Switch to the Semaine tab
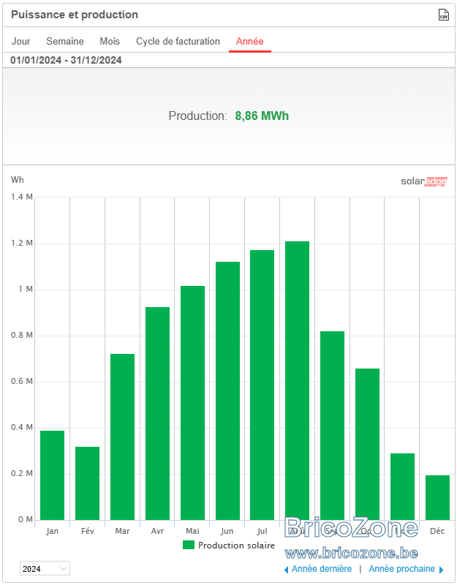The image size is (457, 585). point(65,41)
